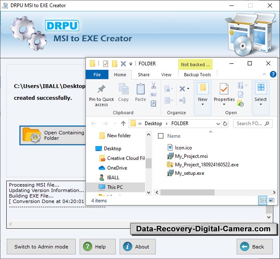Click the Paste shortcut icon

tap(154, 103)
